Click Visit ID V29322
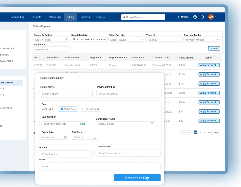This screenshot has height=187, width=241. pyautogui.click(x=38, y=65)
